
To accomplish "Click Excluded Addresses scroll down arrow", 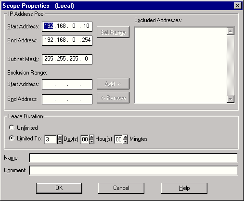I will pyautogui.click(x=231, y=99).
